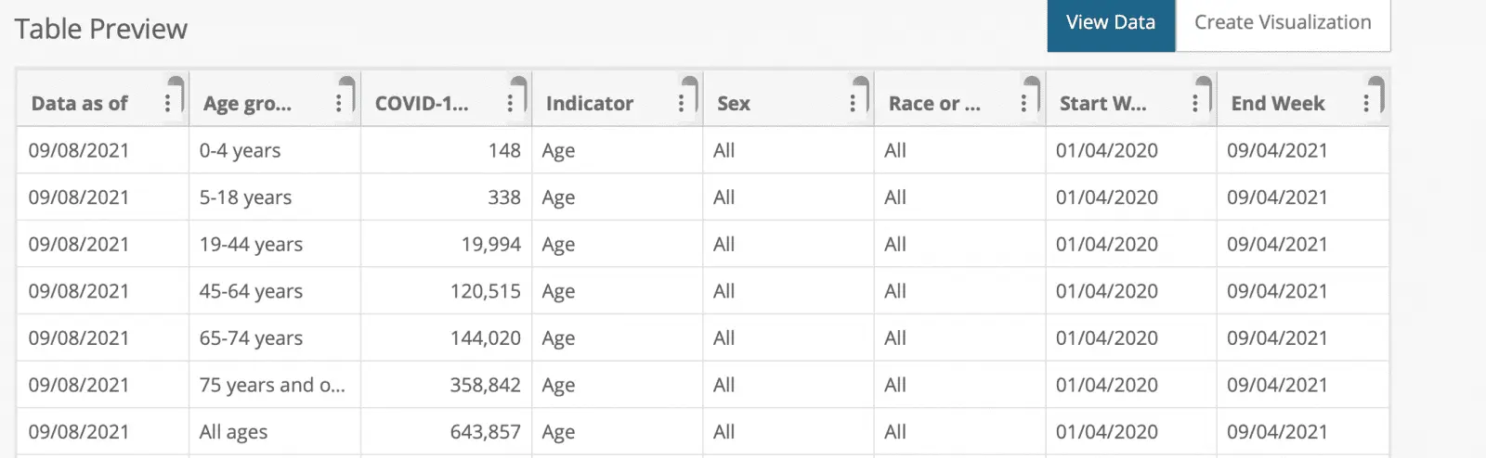Open the Age group column options menu
Viewport: 1486px width, 458px height.
point(339,103)
